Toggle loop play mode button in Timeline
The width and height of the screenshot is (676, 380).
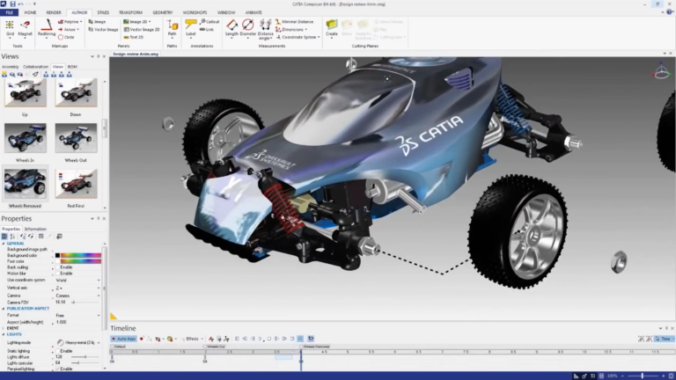[300, 339]
